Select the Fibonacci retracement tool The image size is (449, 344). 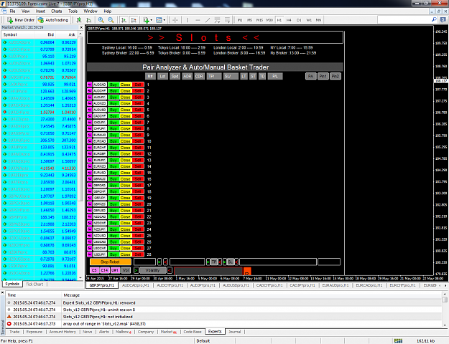(227, 20)
